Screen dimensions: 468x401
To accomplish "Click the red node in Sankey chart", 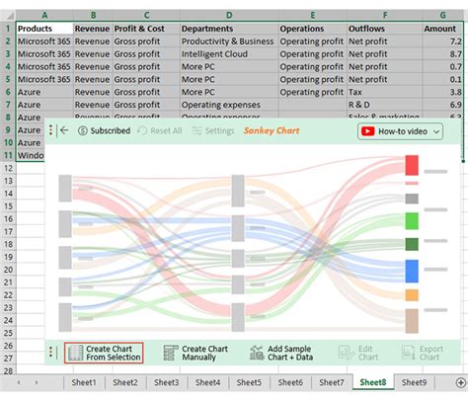I will tap(412, 165).
